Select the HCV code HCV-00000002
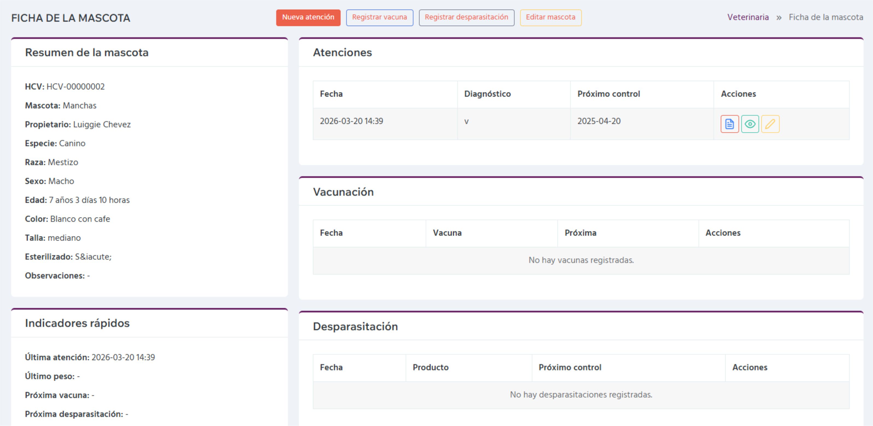The width and height of the screenshot is (873, 426). 75,86
